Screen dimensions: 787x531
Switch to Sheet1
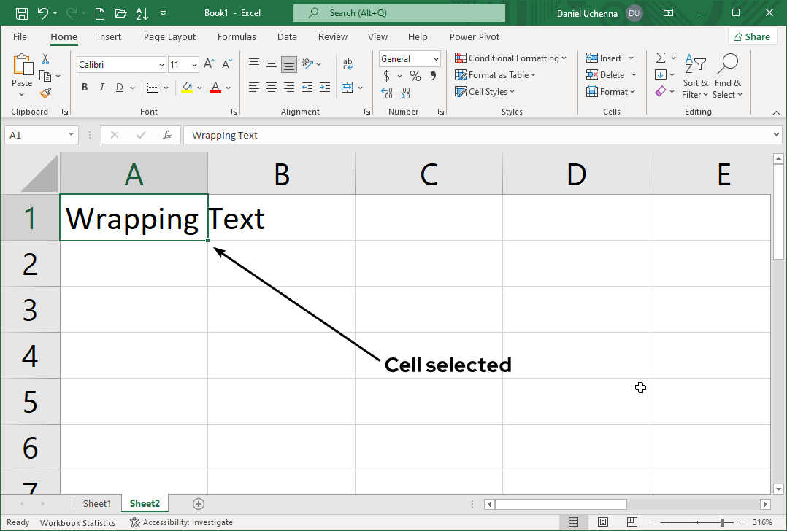tap(97, 503)
